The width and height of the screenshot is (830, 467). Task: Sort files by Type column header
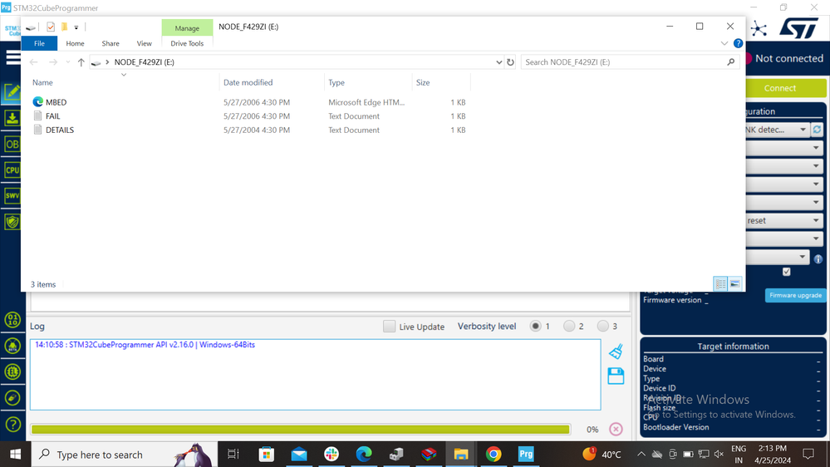pyautogui.click(x=368, y=82)
